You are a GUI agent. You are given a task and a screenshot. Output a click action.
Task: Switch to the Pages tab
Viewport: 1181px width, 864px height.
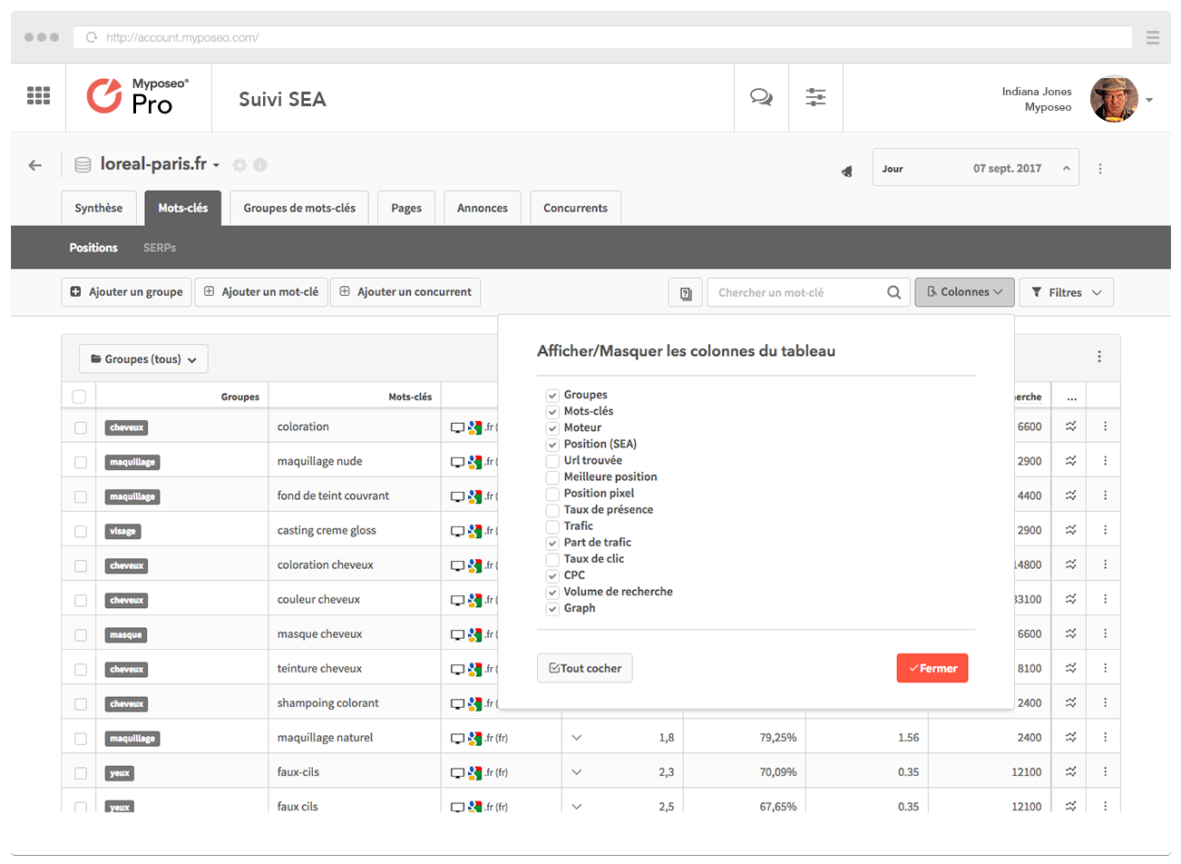pos(406,208)
